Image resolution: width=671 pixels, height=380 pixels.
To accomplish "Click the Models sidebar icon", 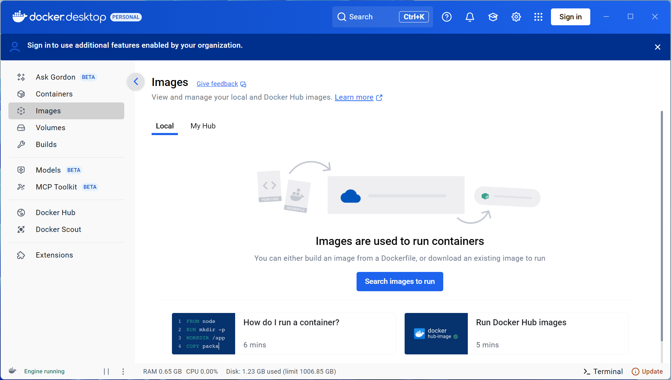I will (x=21, y=170).
